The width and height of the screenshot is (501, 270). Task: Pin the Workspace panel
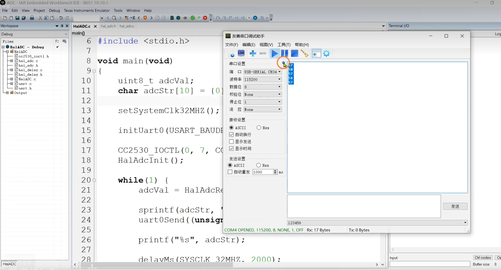point(62,26)
